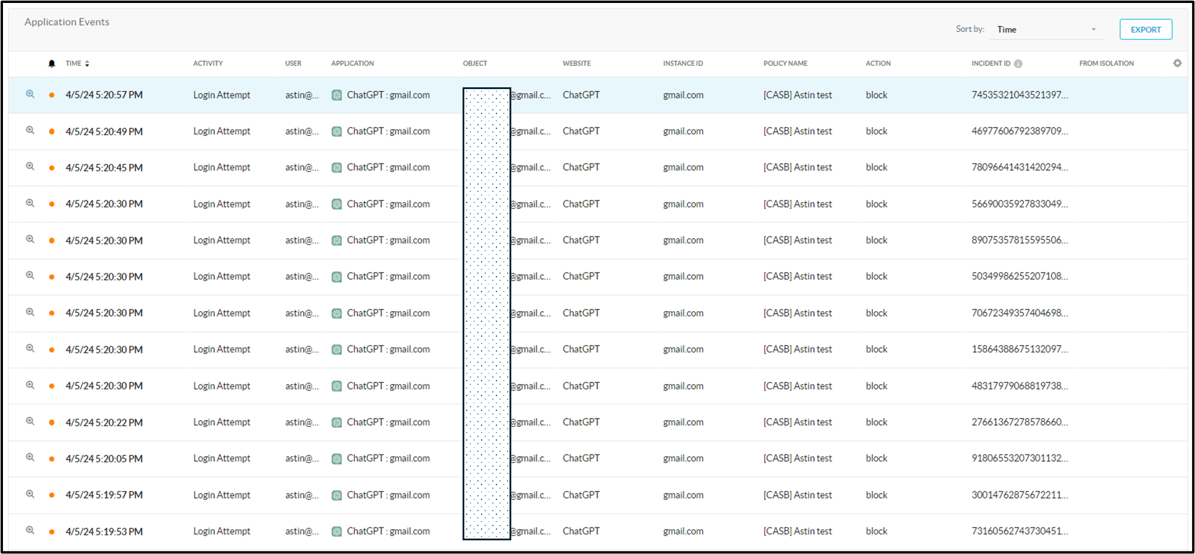
Task: Select timestamp 4/5/24 5:20:45 PM
Action: [104, 167]
